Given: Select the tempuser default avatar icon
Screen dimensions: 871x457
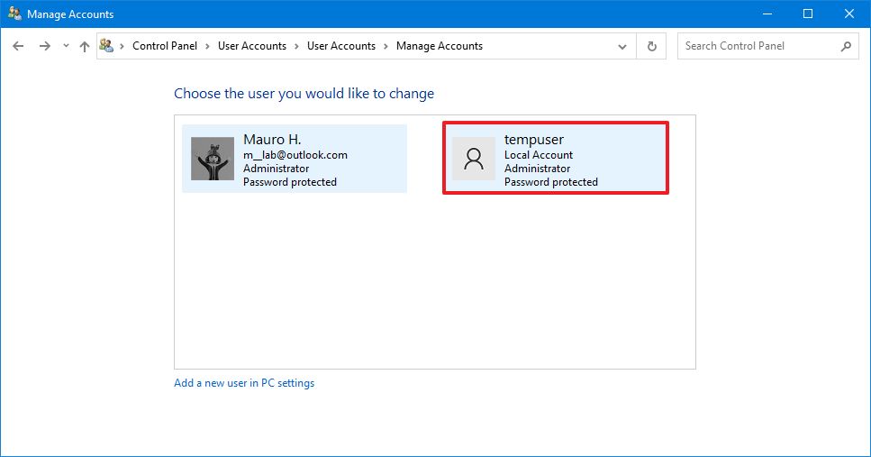Looking at the screenshot, I should click(473, 159).
